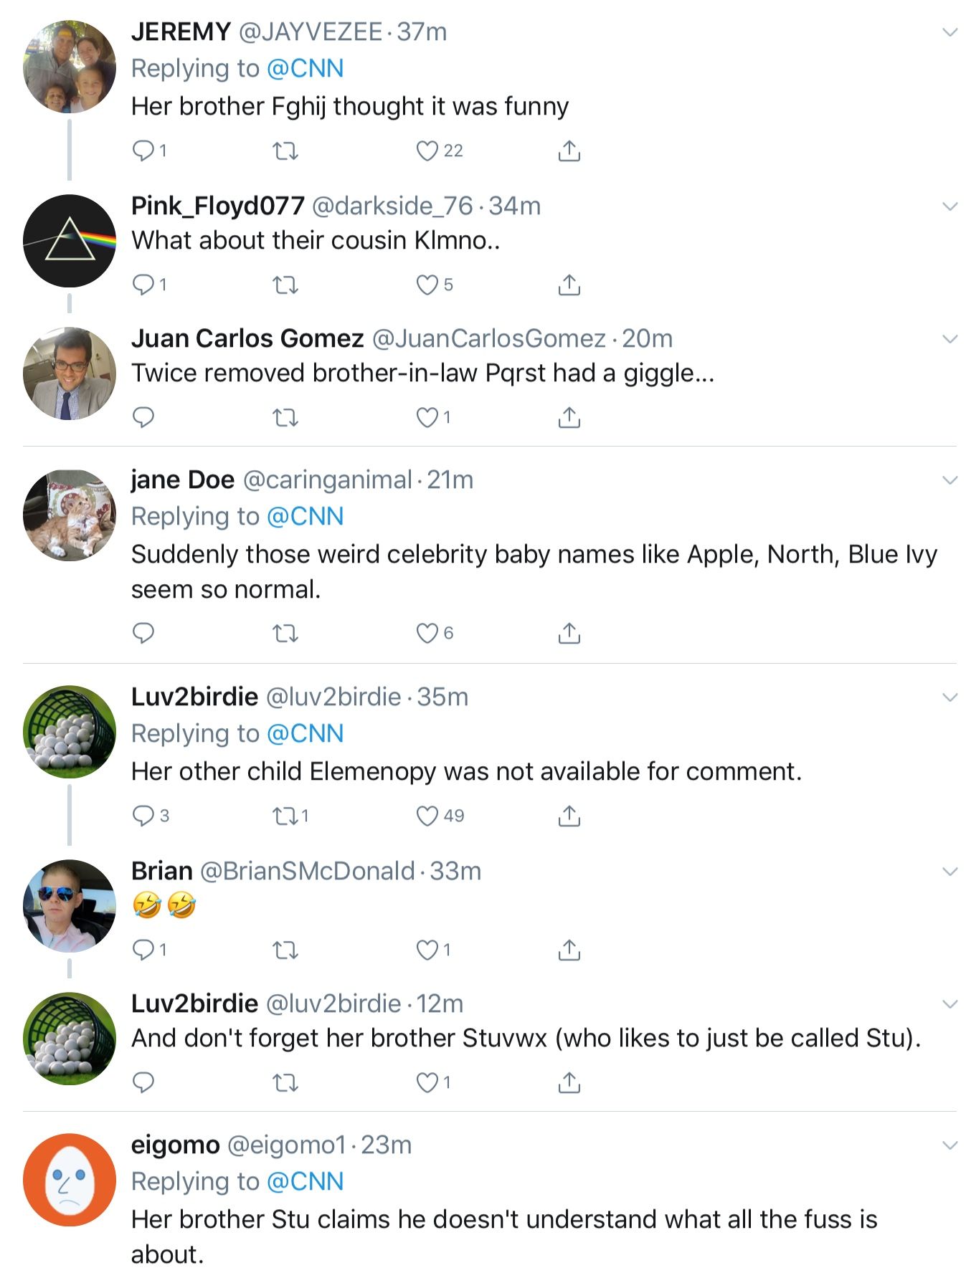This screenshot has height=1278, width=966.
Task: Reply to Luv2birdie's Stuvwx tweet
Action: pyautogui.click(x=143, y=1082)
